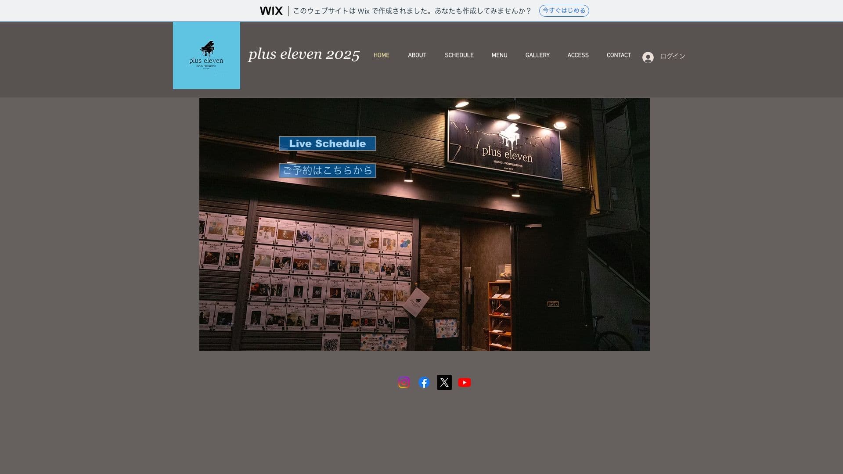Open the SCHEDULE menu item
The width and height of the screenshot is (843, 474).
459,55
